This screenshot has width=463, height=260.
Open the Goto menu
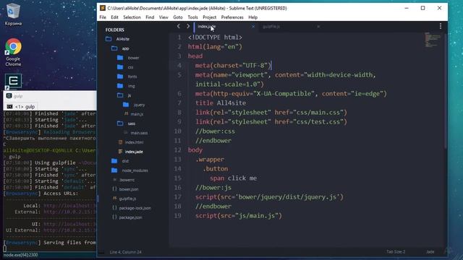click(178, 17)
